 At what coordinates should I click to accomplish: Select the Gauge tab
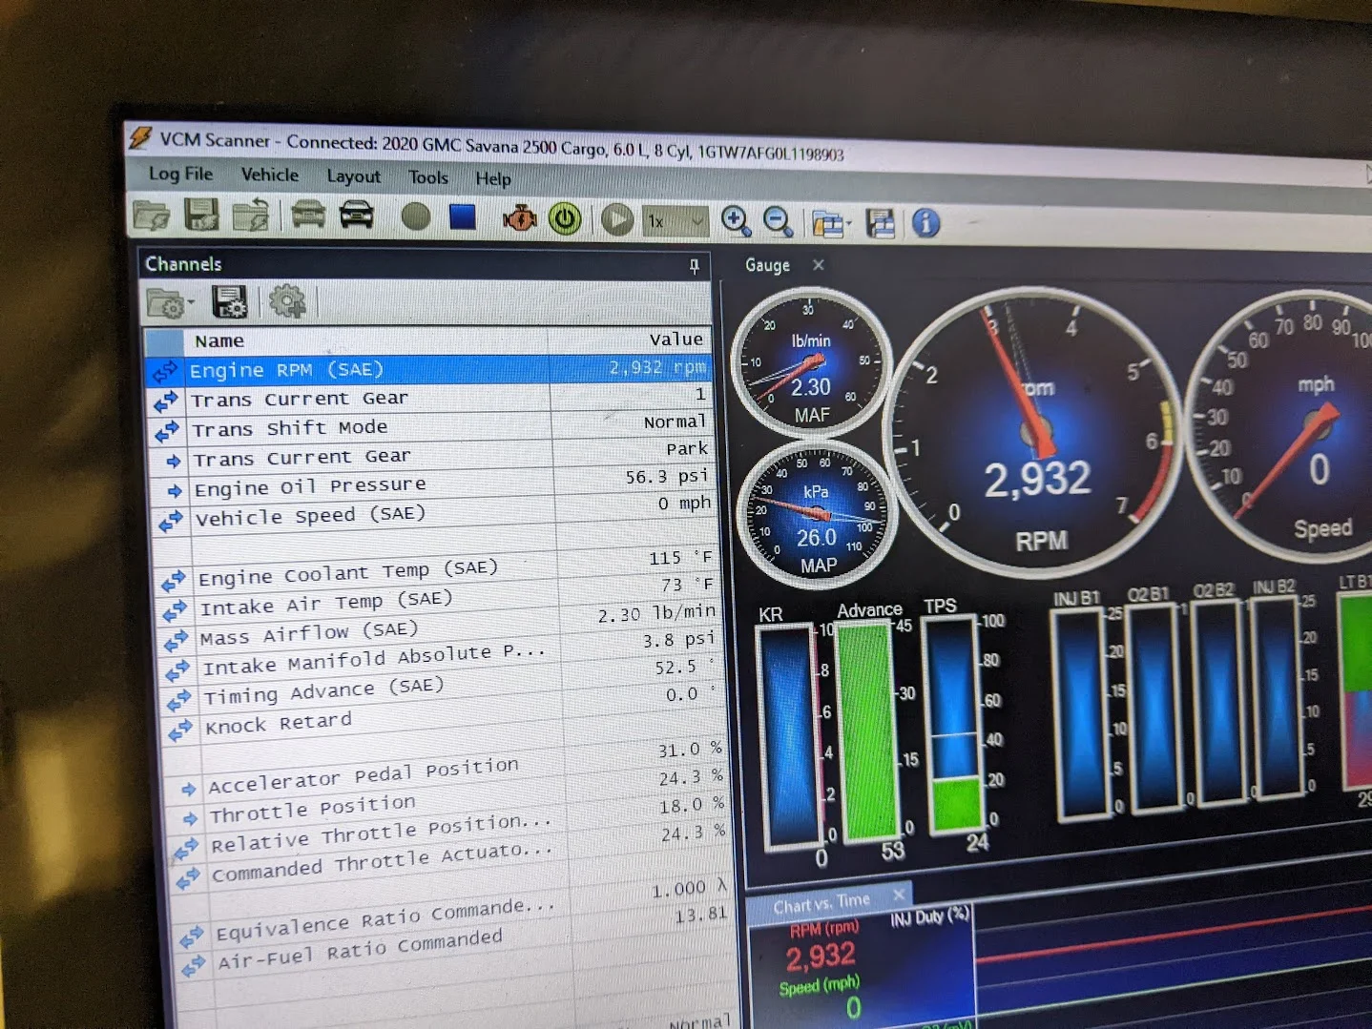(767, 265)
